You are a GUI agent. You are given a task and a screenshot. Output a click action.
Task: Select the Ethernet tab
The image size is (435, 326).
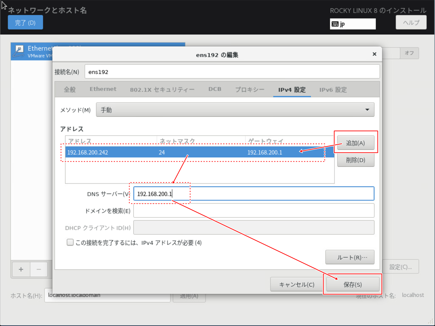103,89
